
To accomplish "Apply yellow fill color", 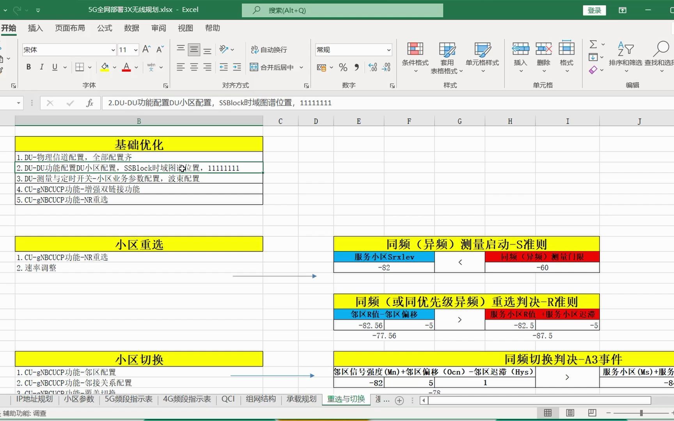I will coord(105,67).
